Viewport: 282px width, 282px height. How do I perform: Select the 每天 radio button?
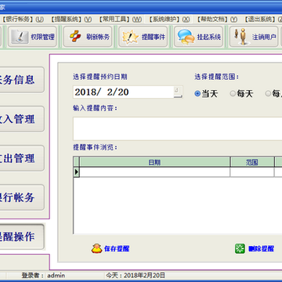(x=233, y=94)
